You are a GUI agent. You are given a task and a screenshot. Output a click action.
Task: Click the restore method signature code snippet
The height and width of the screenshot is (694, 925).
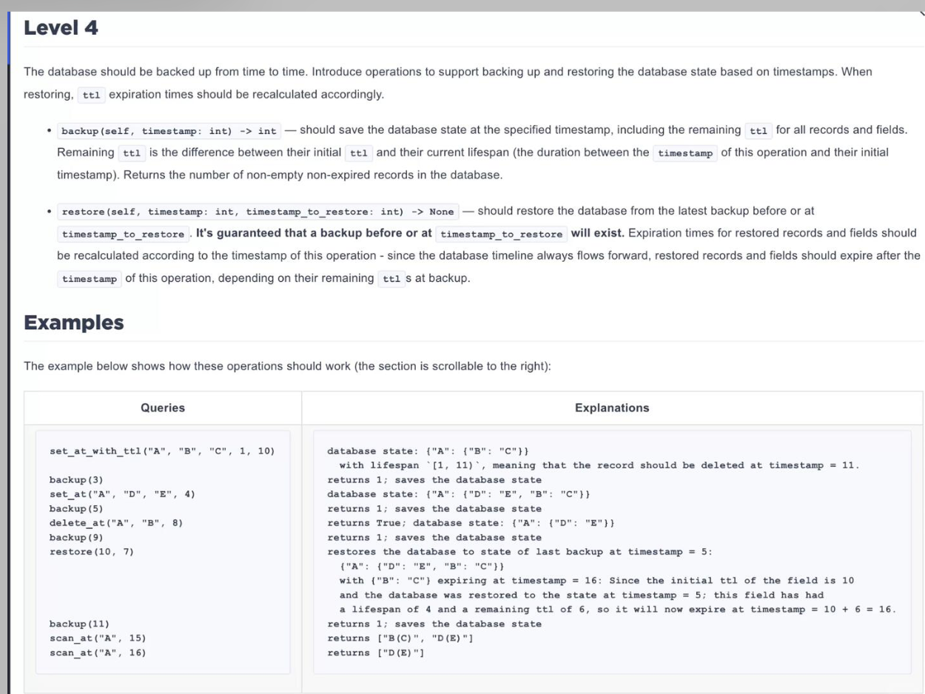258,211
